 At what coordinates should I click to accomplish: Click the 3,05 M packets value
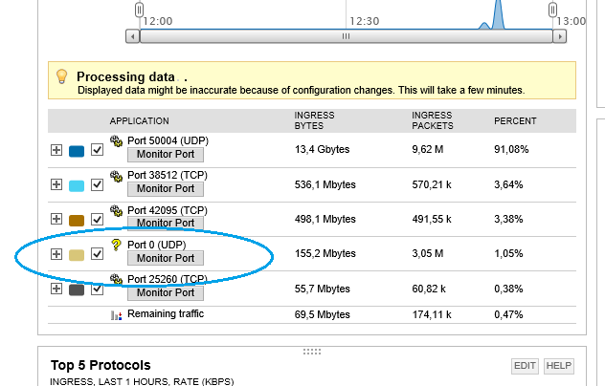pyautogui.click(x=428, y=253)
